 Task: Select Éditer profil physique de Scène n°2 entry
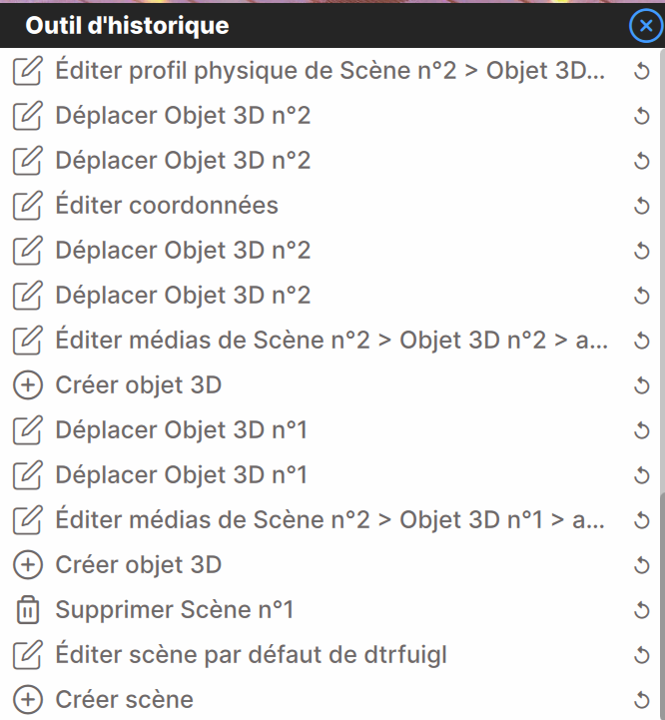pyautogui.click(x=330, y=71)
